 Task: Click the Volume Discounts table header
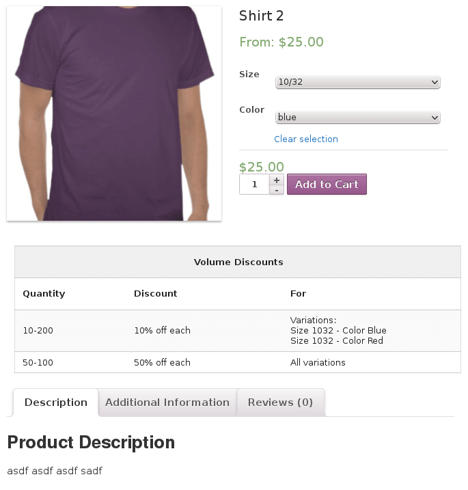point(238,262)
